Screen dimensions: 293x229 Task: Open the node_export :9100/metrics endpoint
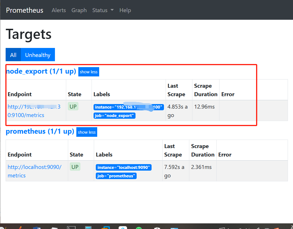pos(34,111)
